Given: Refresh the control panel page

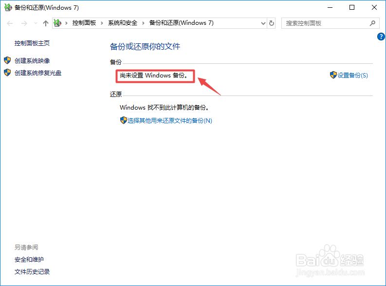Looking at the screenshot, I should [x=272, y=23].
